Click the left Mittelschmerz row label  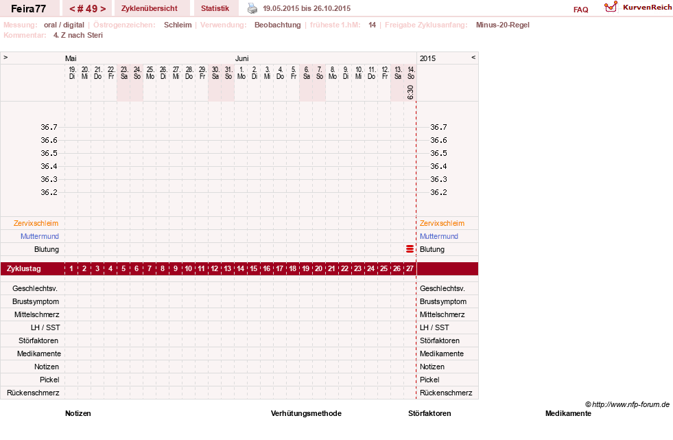36,314
